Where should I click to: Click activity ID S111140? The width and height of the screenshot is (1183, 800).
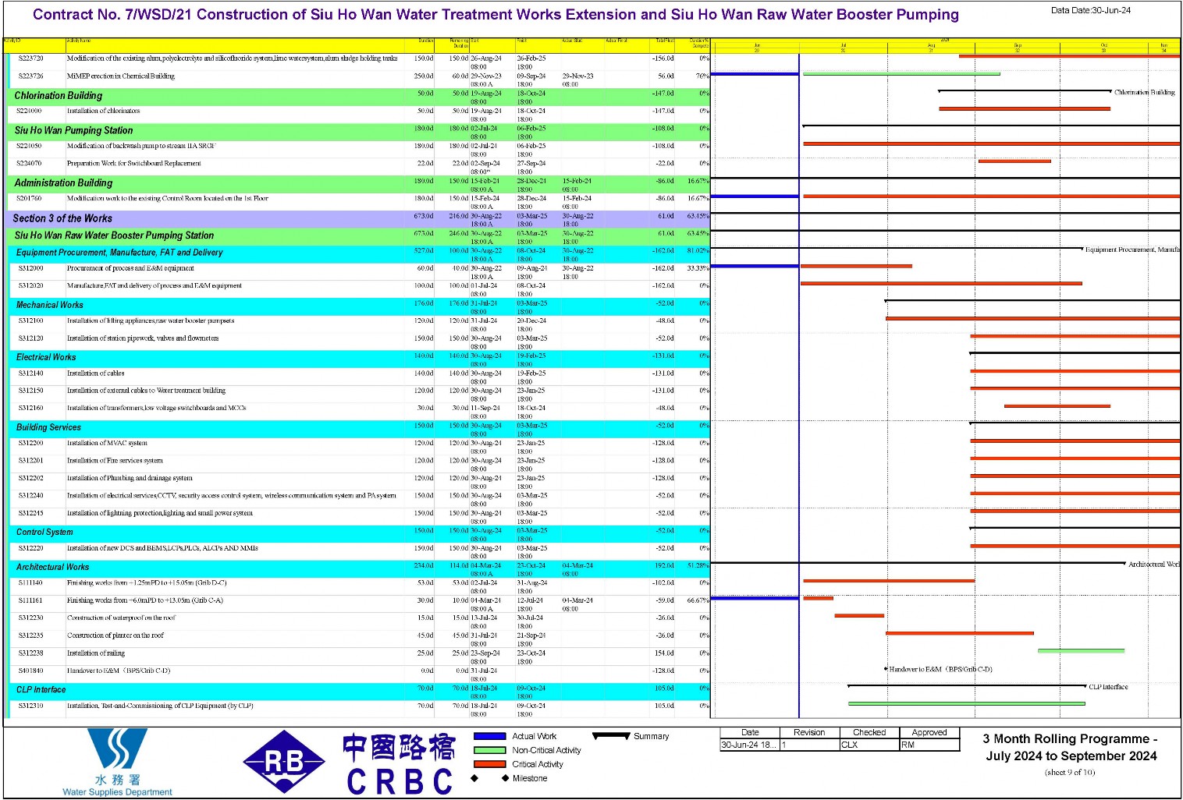click(x=30, y=582)
